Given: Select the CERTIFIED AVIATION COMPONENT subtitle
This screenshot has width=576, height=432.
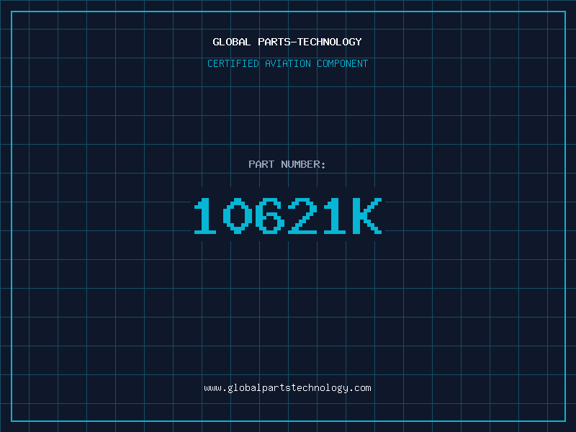Looking at the screenshot, I should (287, 63).
